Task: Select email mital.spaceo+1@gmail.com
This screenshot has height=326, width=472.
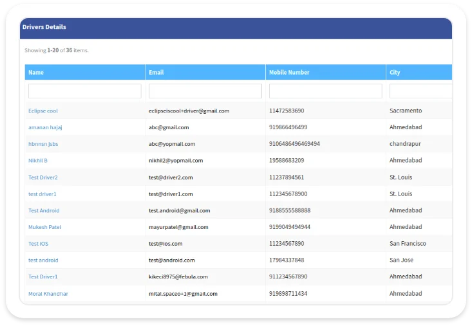Action: tap(183, 294)
